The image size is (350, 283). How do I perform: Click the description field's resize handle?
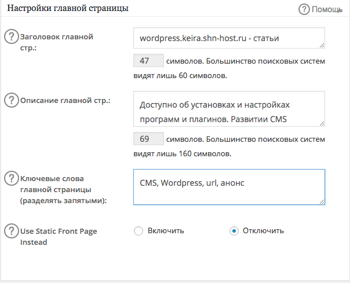pos(322,123)
